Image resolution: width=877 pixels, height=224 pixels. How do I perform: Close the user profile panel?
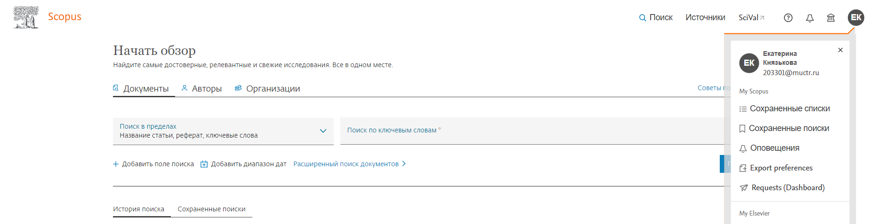(x=840, y=50)
